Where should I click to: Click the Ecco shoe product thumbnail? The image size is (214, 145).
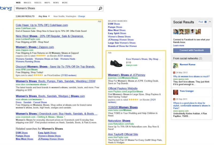tap(116, 63)
